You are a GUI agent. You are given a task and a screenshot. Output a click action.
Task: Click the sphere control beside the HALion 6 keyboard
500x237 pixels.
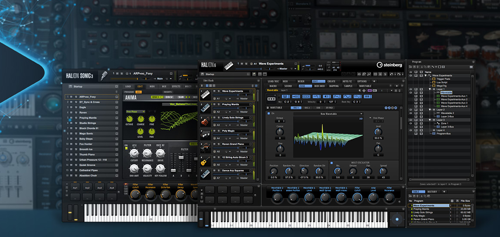(x=397, y=219)
